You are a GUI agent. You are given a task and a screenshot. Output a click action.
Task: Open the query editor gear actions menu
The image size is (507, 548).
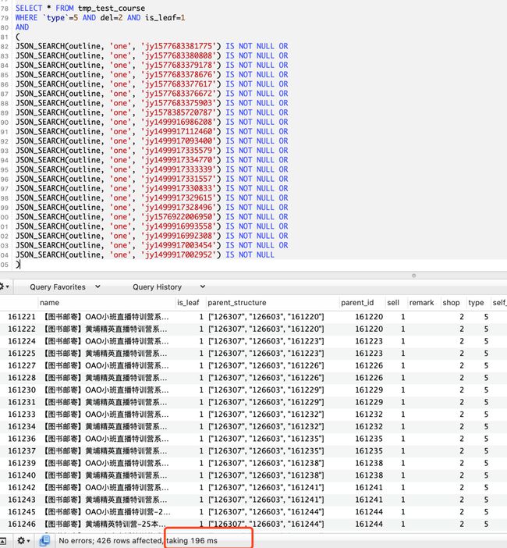pyautogui.click(x=4, y=287)
